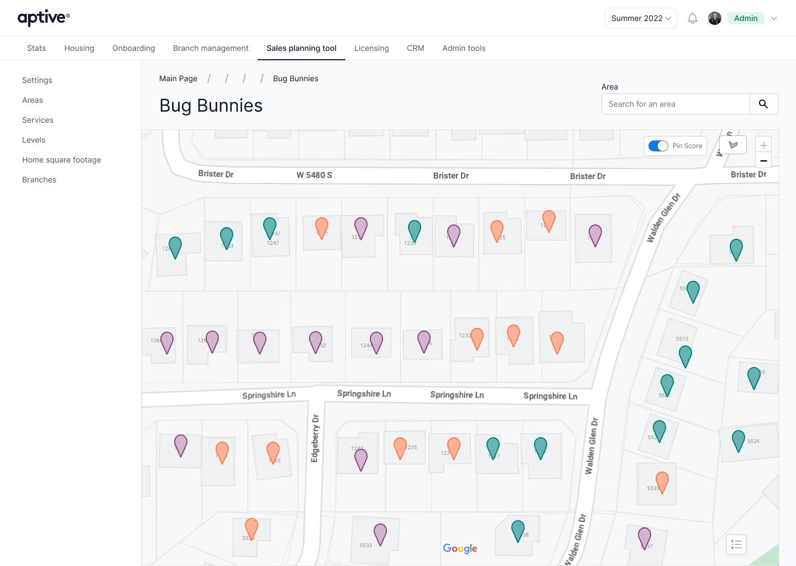Go to the Onboarding tab

[x=134, y=48]
